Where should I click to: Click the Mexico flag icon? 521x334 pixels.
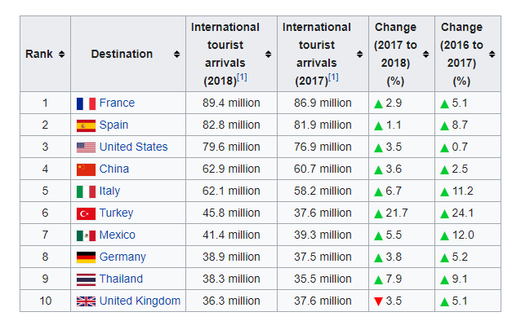click(86, 235)
